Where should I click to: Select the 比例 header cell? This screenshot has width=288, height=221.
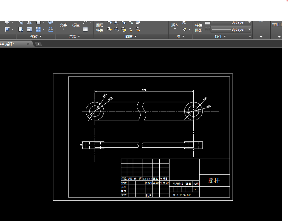pos(196,183)
